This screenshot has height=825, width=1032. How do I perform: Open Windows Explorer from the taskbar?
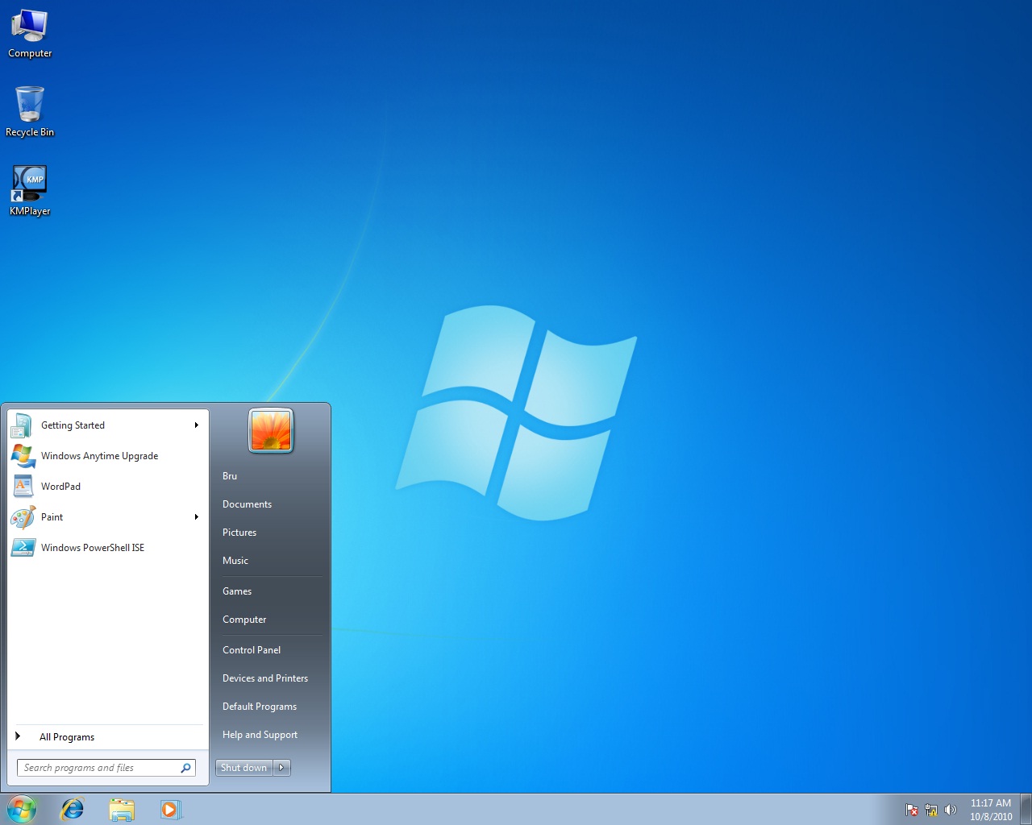(x=122, y=810)
